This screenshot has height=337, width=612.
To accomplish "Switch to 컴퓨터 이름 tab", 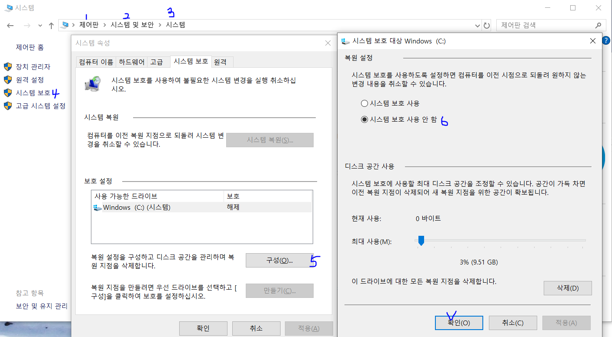I will 96,62.
